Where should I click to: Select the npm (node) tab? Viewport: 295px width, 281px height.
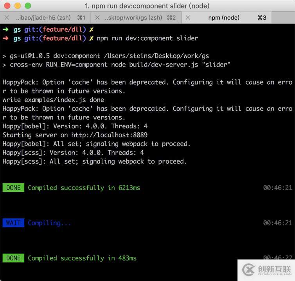227,18
